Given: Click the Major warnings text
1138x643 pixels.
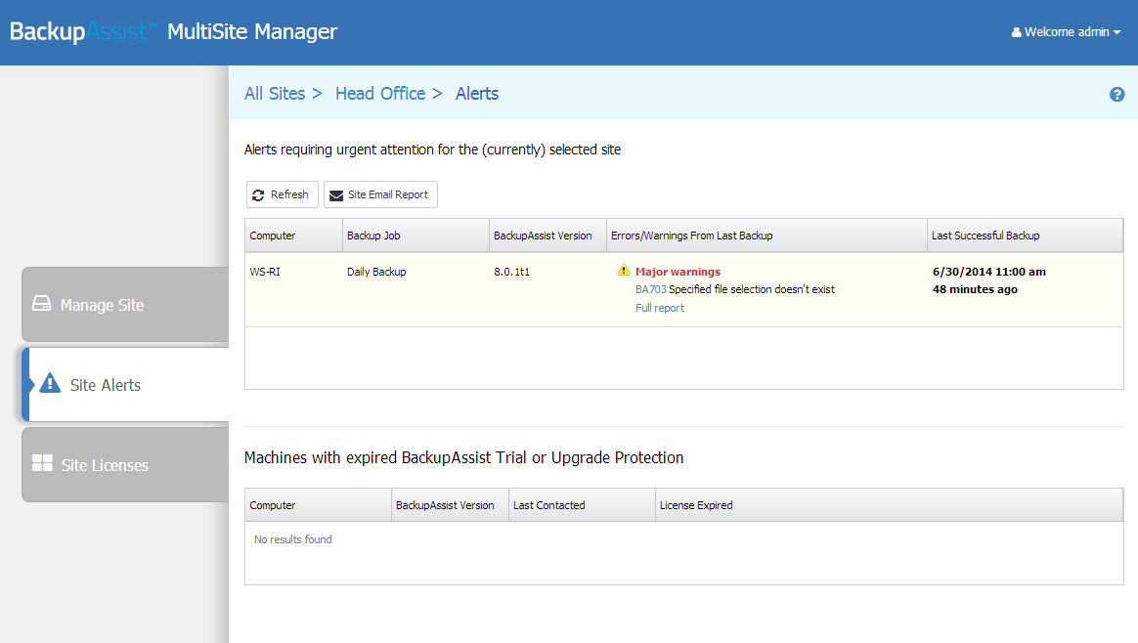Looking at the screenshot, I should pos(678,272).
